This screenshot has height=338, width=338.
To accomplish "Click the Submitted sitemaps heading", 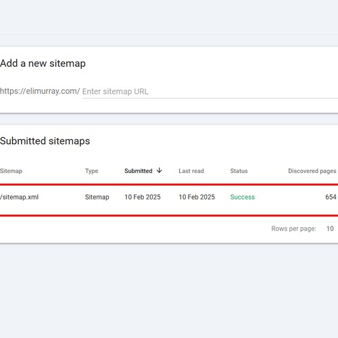I will pyautogui.click(x=45, y=141).
